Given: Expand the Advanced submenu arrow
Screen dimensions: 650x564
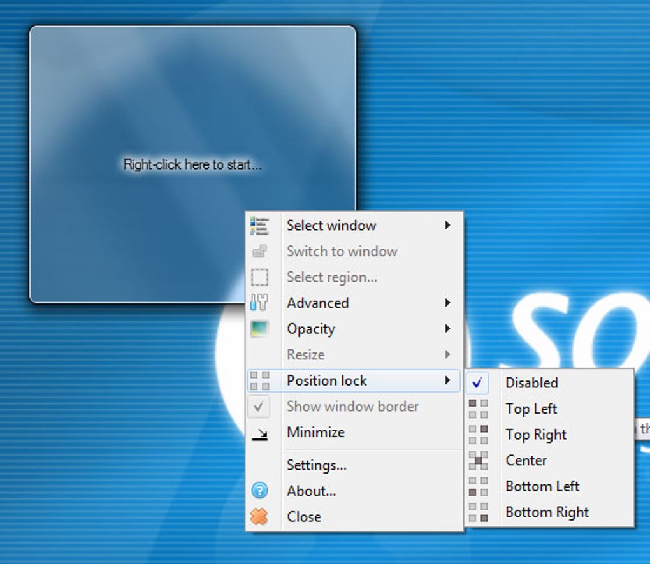Looking at the screenshot, I should click(x=448, y=303).
